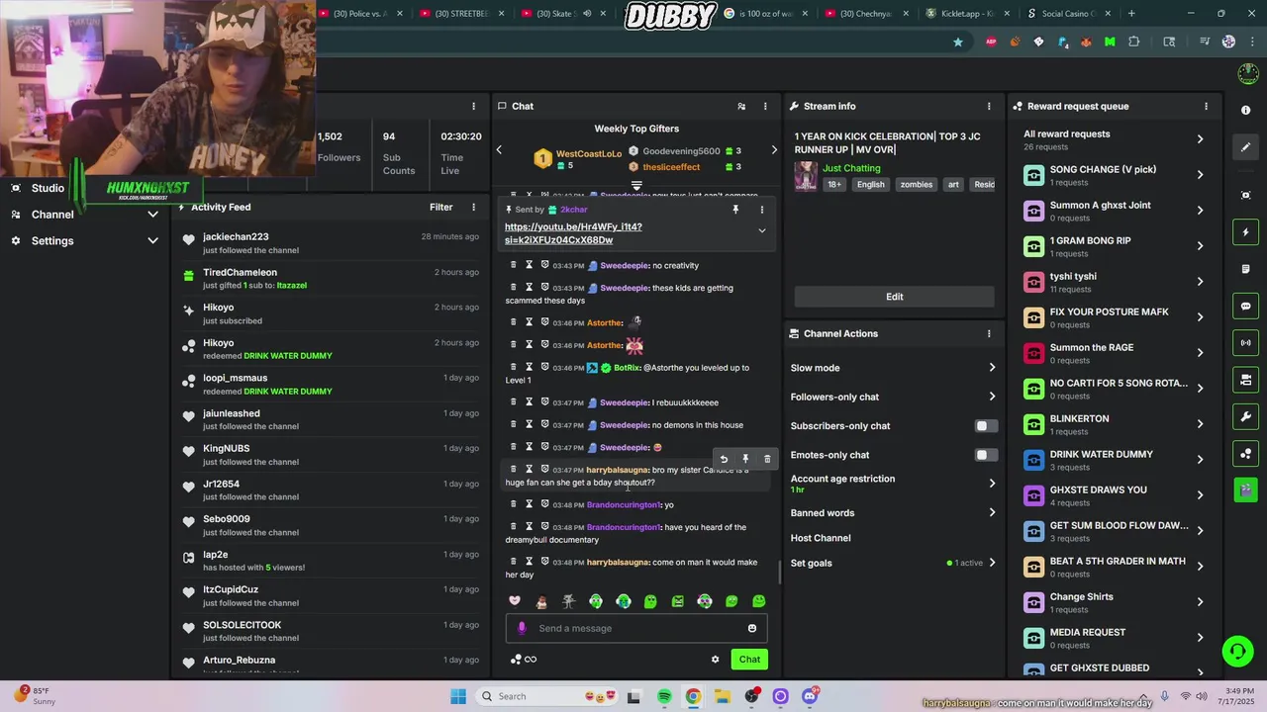
Task: Click the info icon in right sidebar
Action: 1246,110
